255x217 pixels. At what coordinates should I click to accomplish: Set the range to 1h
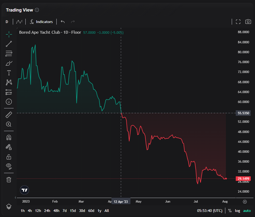click(23, 211)
